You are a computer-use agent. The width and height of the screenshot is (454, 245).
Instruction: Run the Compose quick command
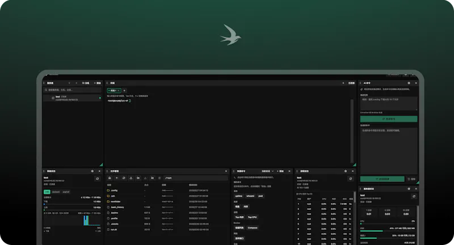(x=253, y=228)
